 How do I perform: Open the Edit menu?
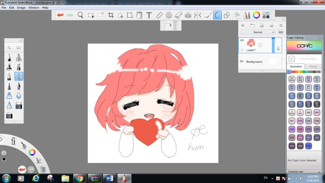12,8
